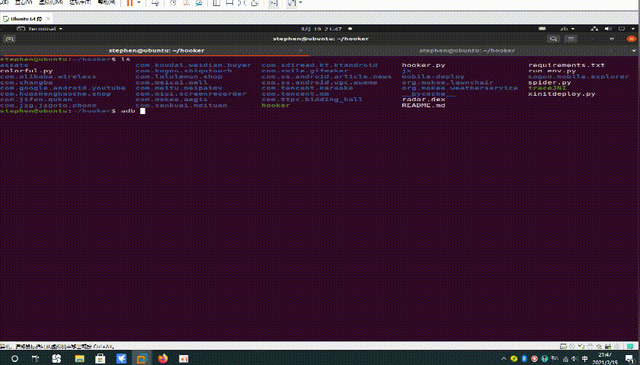Open the Microsoft Store taskbar icon
Screen dimensions: 640x365
(100, 359)
